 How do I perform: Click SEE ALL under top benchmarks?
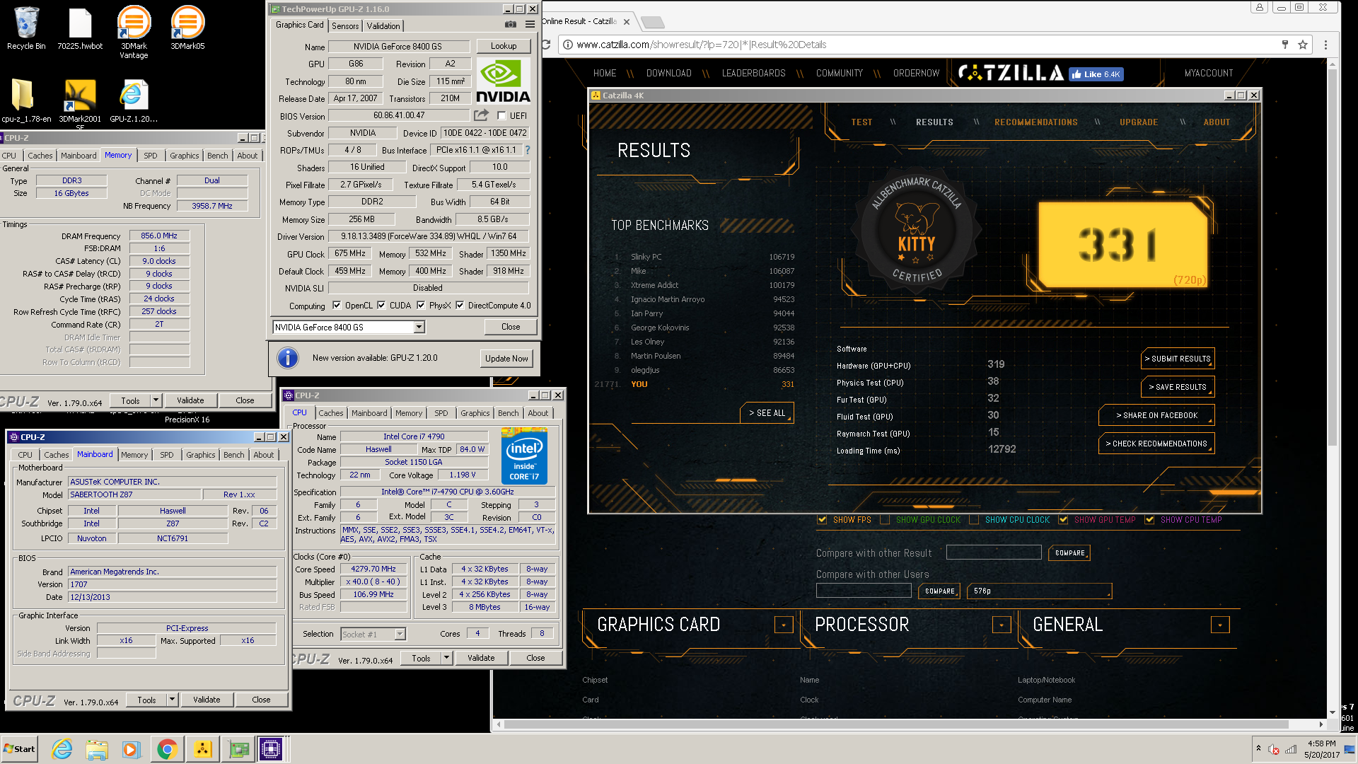point(767,413)
